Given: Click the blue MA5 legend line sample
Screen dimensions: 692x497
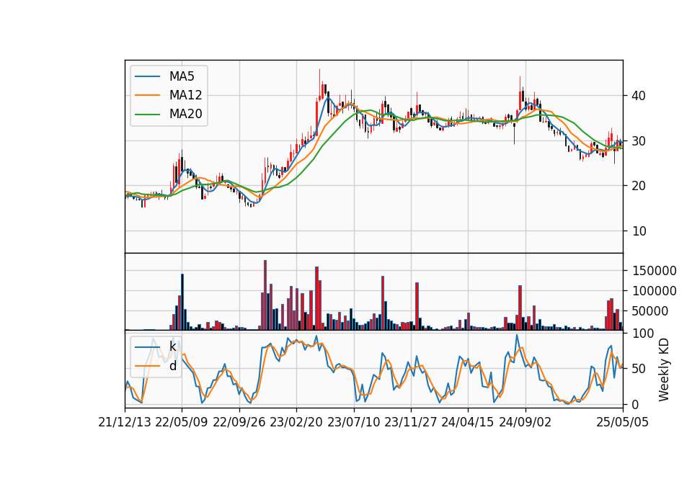Looking at the screenshot, I should pyautogui.click(x=147, y=76).
